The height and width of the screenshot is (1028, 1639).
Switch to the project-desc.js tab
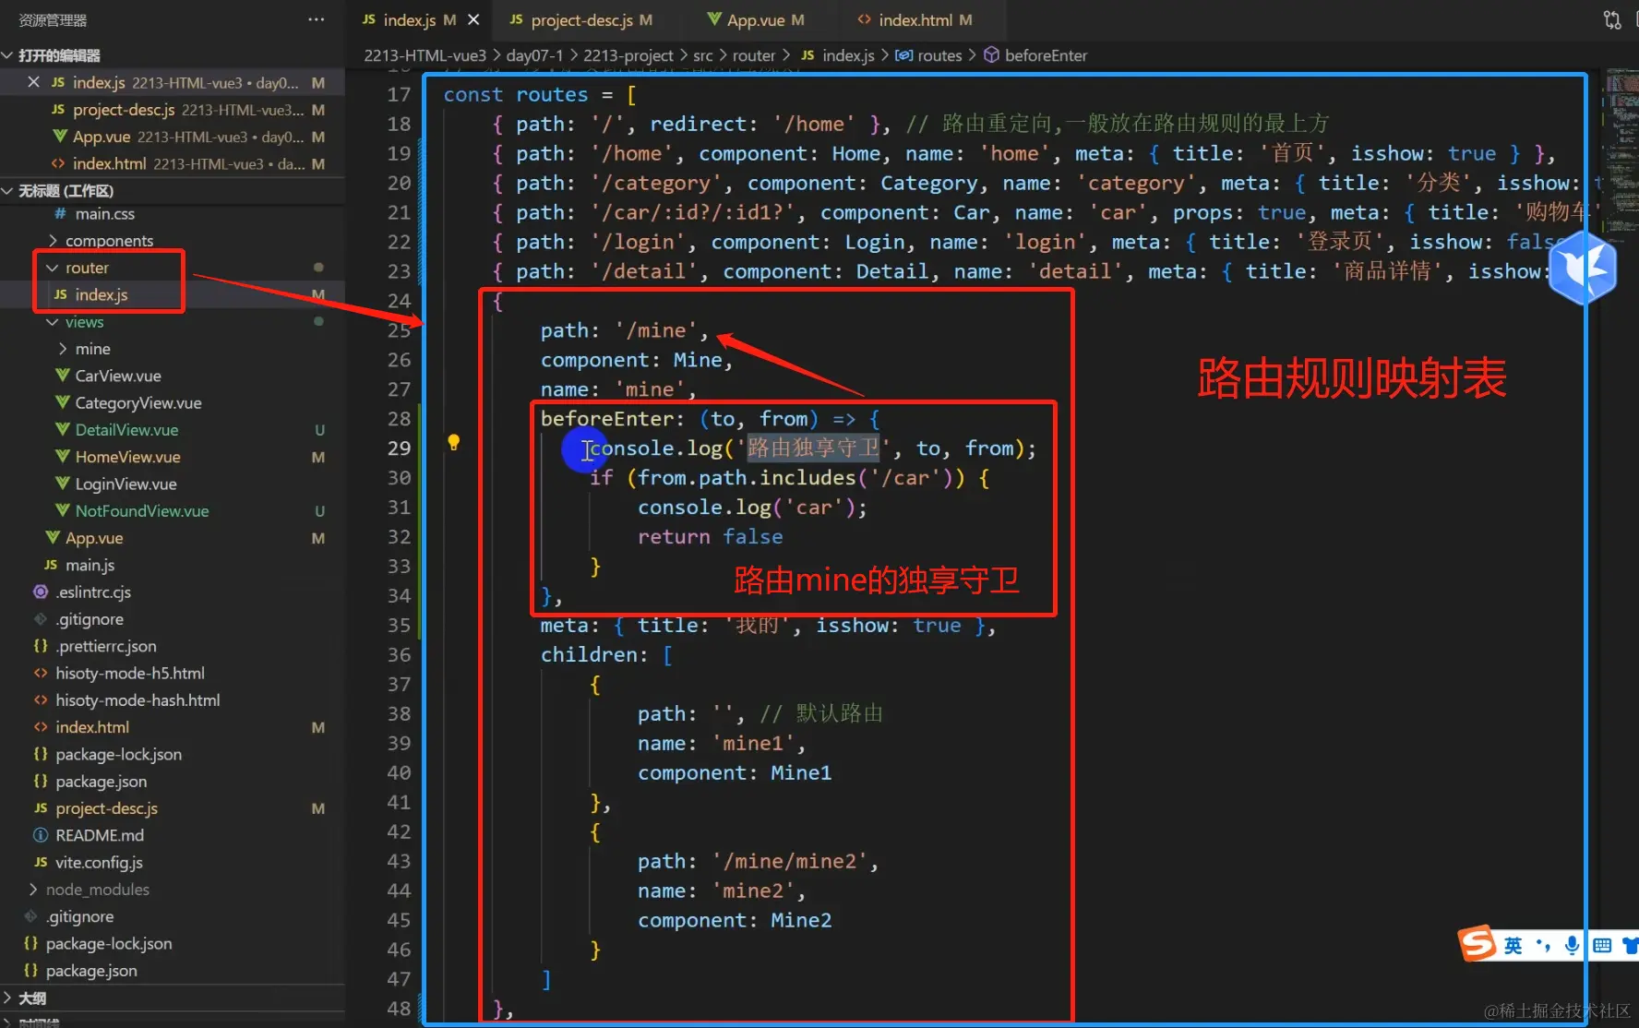pos(580,19)
